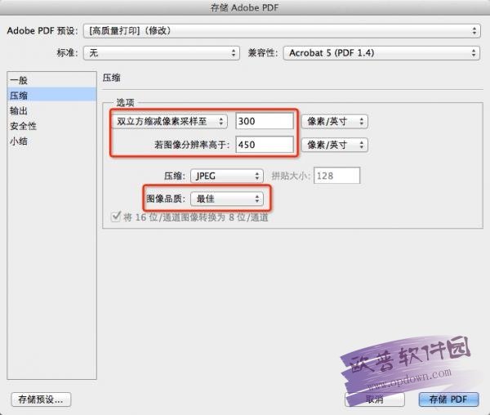This screenshot has height=415, width=490.
Task: Open the 双立方缩减像素采样至 dropdown
Action: point(170,121)
